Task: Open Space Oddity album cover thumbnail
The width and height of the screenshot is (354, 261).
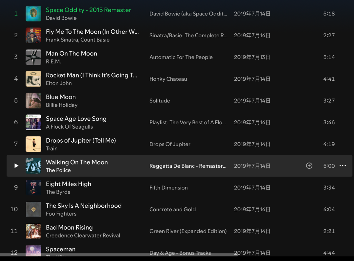Action: 33,13
